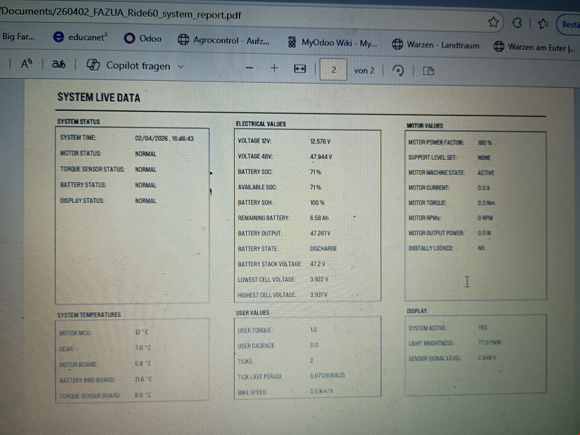Open the Agrocontrol bookmark
This screenshot has height=435, width=580.
(x=223, y=40)
